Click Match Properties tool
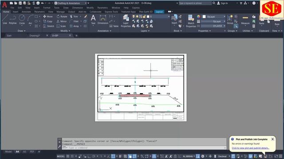The image size is (284, 159). (x=191, y=21)
